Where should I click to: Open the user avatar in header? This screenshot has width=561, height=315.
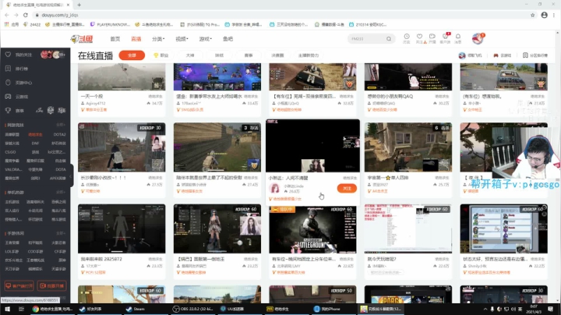[478, 38]
